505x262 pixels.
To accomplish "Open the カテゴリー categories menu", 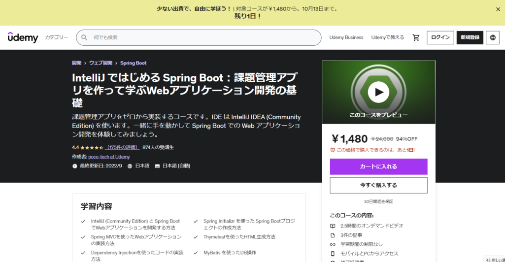I will pyautogui.click(x=57, y=37).
